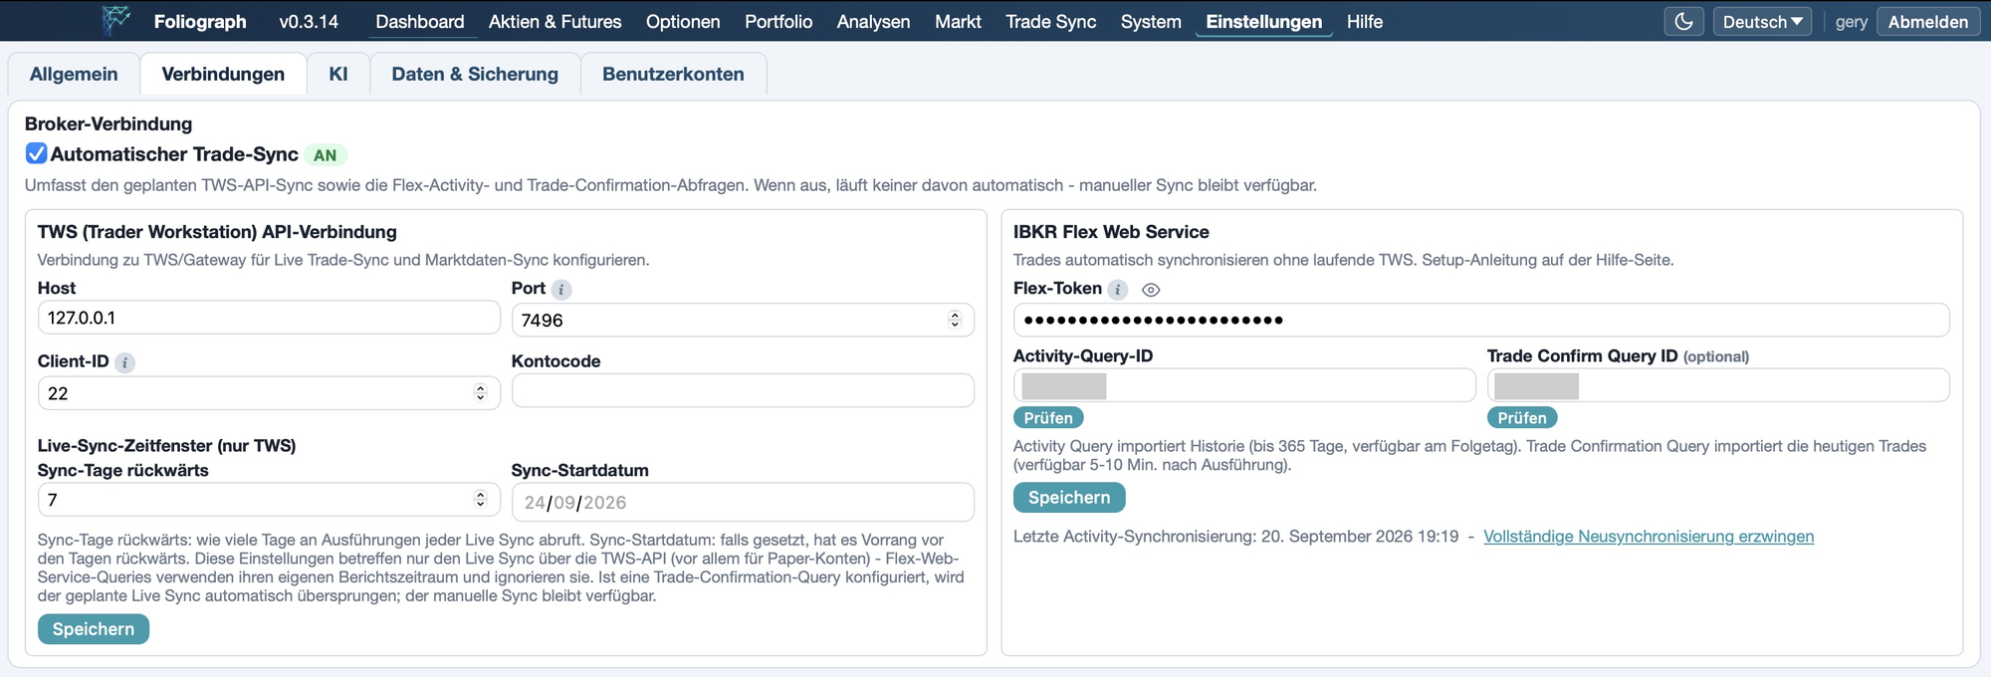Click Prüfen under Activity-Query-ID
This screenshot has height=677, width=1991.
pyautogui.click(x=1048, y=418)
